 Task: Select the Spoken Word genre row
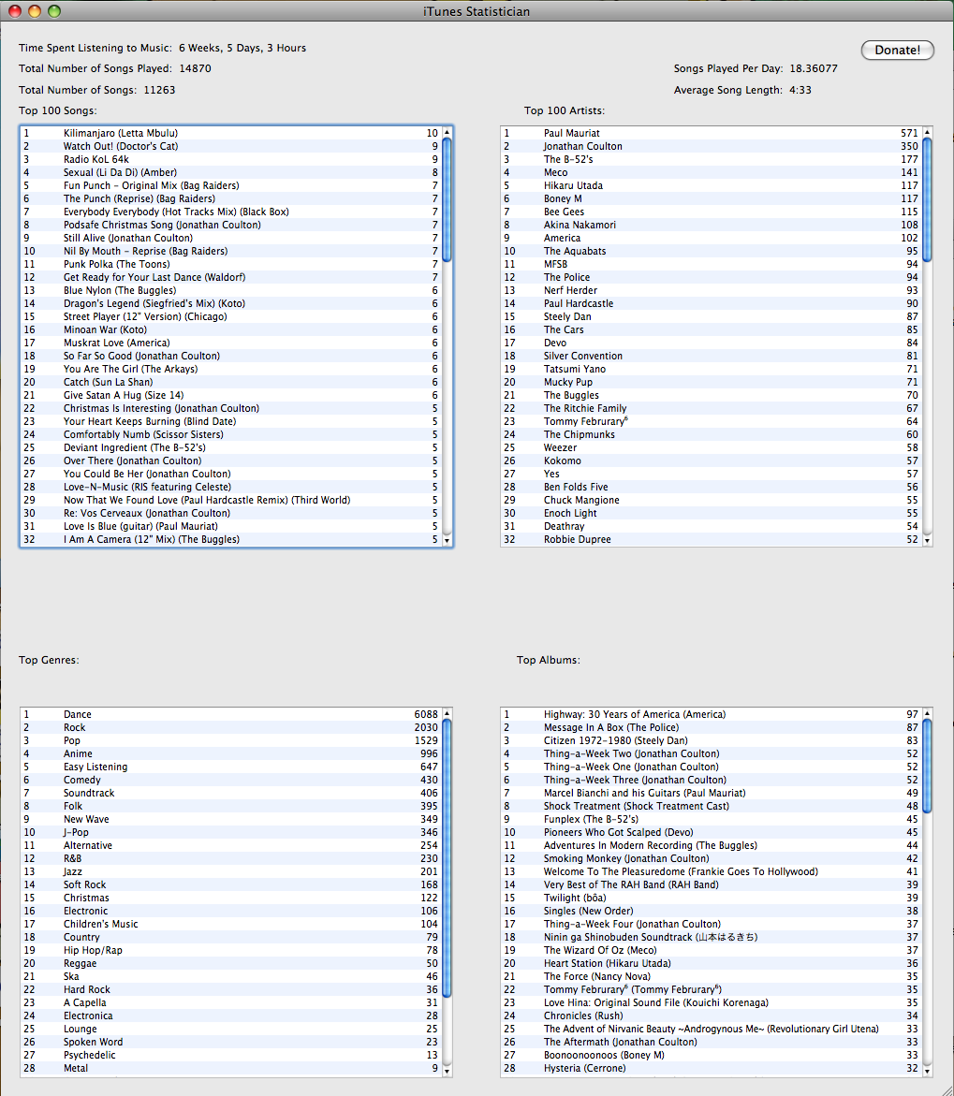tap(231, 1042)
